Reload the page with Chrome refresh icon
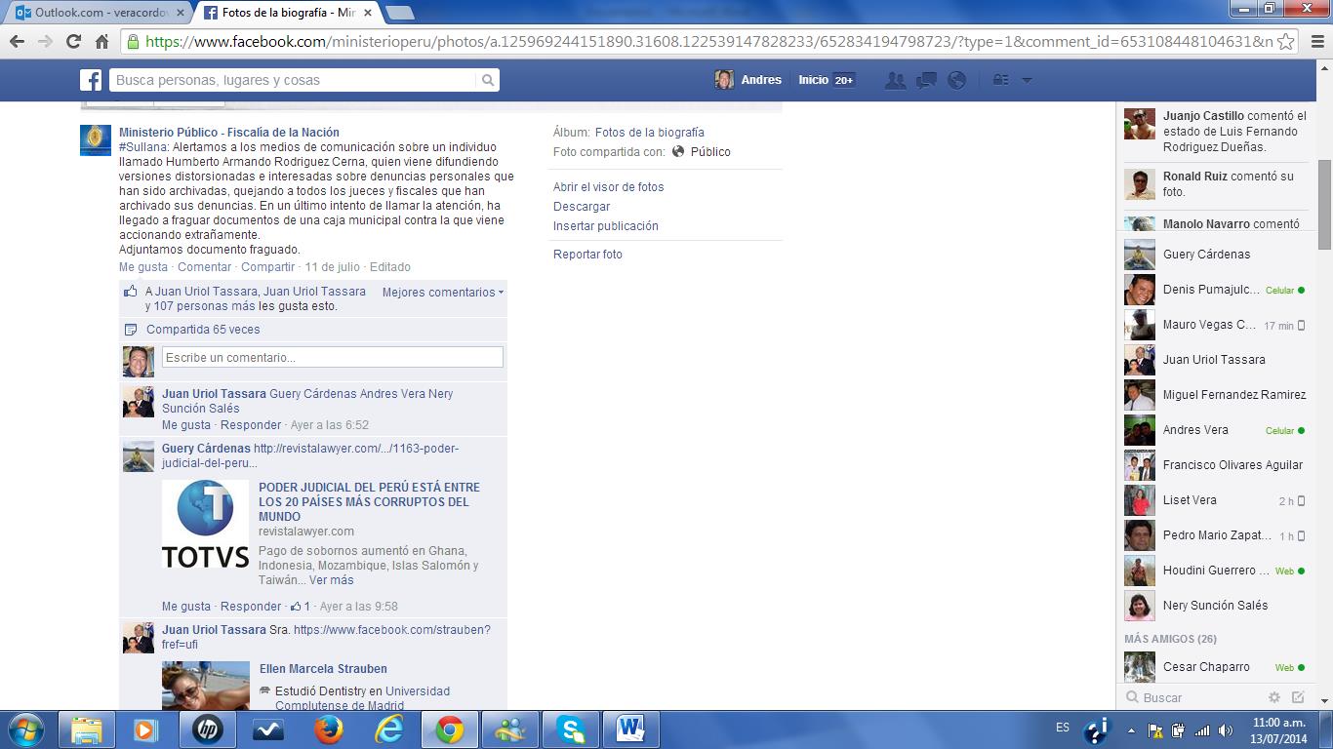This screenshot has width=1333, height=749. [x=73, y=41]
